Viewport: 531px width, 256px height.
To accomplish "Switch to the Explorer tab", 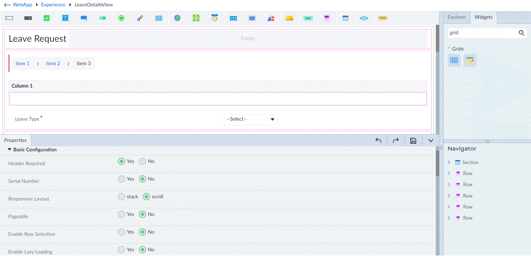I will [x=457, y=17].
